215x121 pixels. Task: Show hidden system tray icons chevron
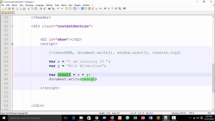pos(190,118)
